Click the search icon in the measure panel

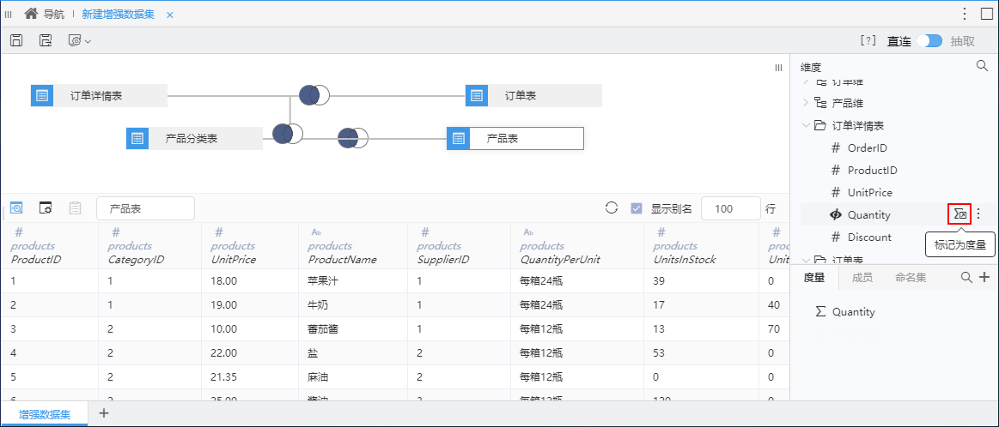[x=965, y=277]
